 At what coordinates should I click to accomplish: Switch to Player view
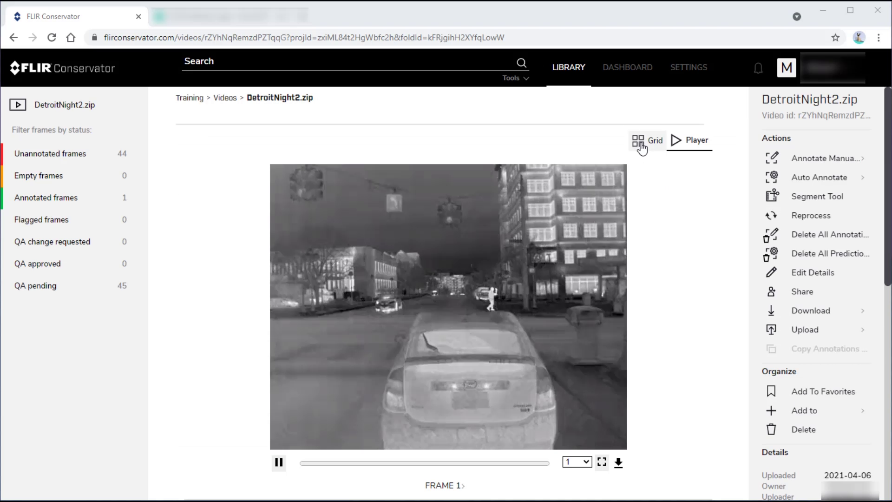coord(689,140)
